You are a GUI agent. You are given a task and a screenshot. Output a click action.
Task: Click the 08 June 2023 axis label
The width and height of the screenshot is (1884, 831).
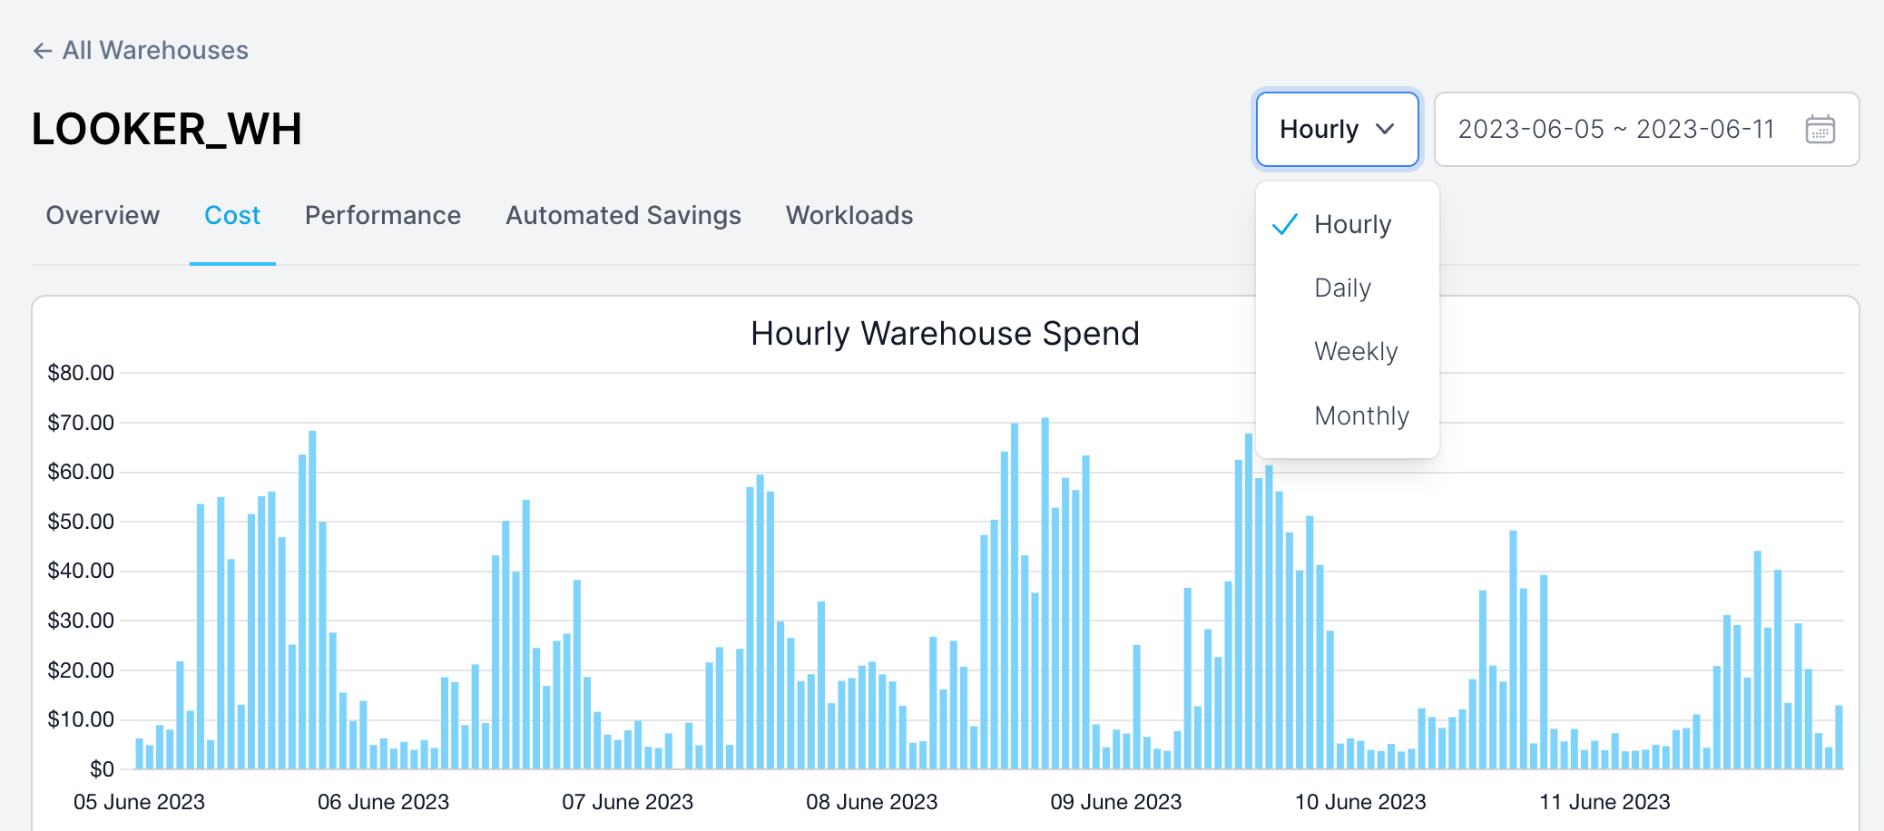pyautogui.click(x=871, y=802)
